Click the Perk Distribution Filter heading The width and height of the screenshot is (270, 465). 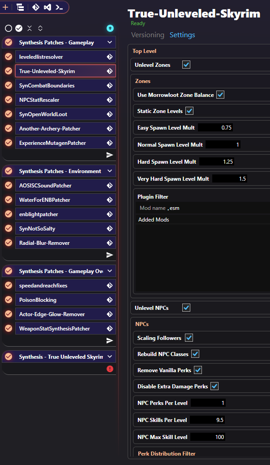tap(167, 454)
